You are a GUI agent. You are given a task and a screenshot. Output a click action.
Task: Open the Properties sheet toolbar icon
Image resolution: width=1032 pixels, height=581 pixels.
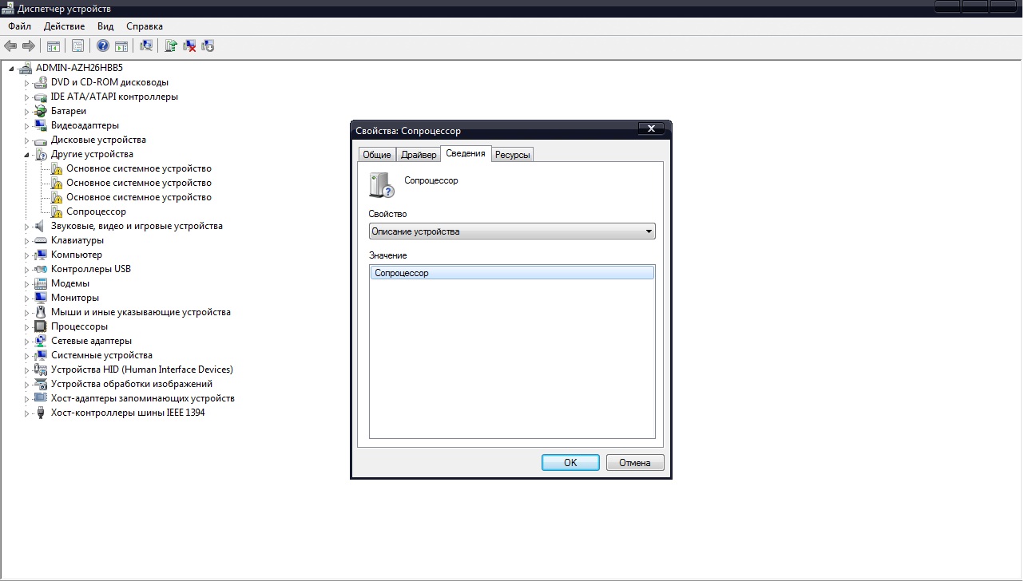coord(77,46)
